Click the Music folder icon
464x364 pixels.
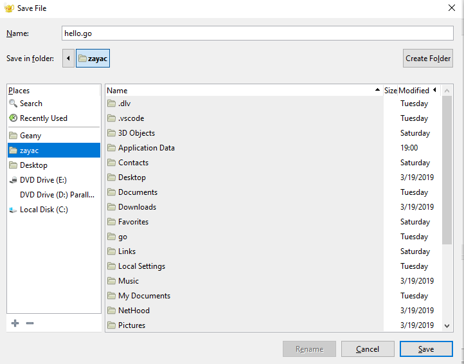pos(112,281)
